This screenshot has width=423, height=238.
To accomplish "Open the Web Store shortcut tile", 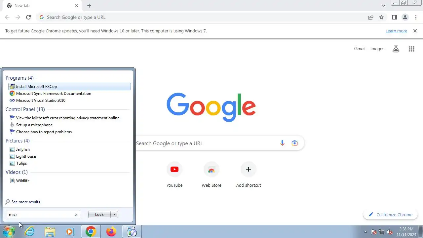I will tap(211, 175).
